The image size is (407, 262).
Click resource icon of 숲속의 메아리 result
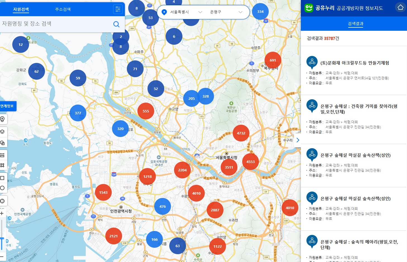[312, 241]
